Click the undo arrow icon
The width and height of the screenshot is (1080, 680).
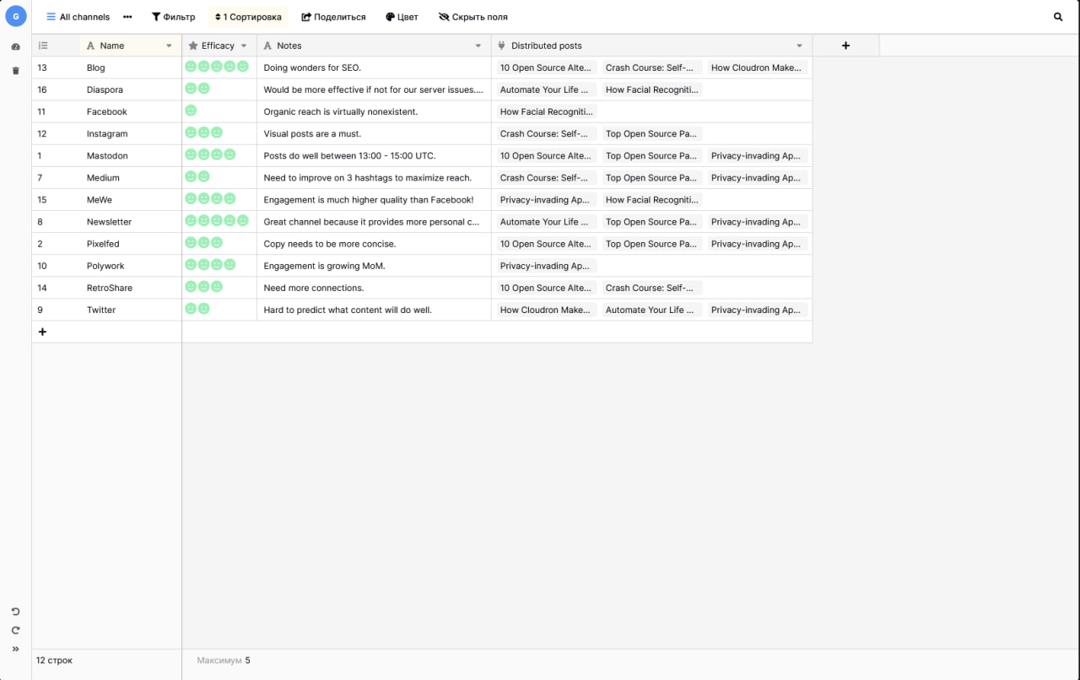point(15,612)
